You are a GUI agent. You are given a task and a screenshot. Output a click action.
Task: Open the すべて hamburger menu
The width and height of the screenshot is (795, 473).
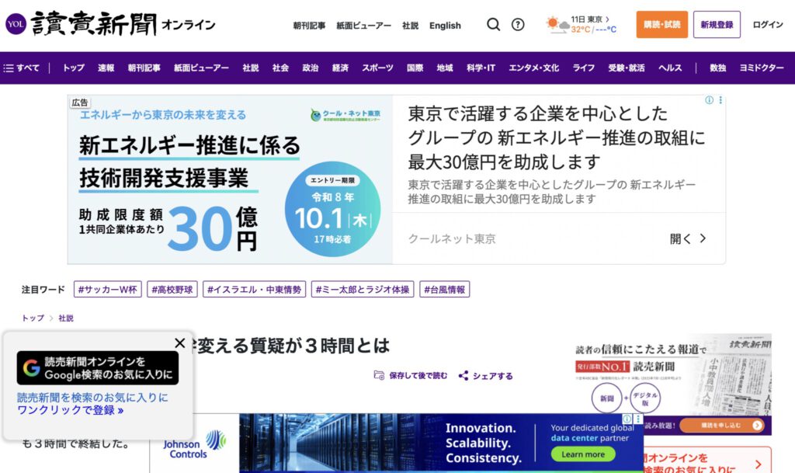(x=21, y=68)
